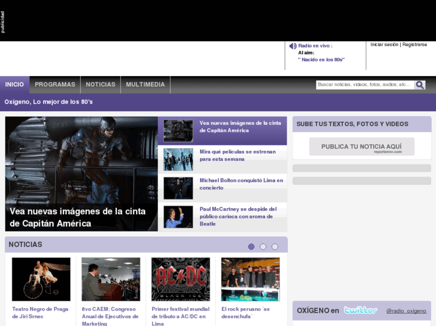Screen dimensions: 436x326
Task: Click the Paul McCartney thumbnail
Action: 178,217
